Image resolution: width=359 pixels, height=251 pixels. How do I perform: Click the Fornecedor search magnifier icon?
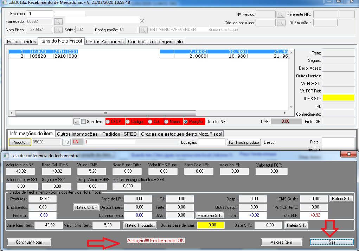point(58,21)
